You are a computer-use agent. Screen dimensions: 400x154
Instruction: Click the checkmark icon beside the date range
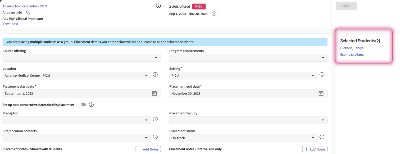(214, 14)
